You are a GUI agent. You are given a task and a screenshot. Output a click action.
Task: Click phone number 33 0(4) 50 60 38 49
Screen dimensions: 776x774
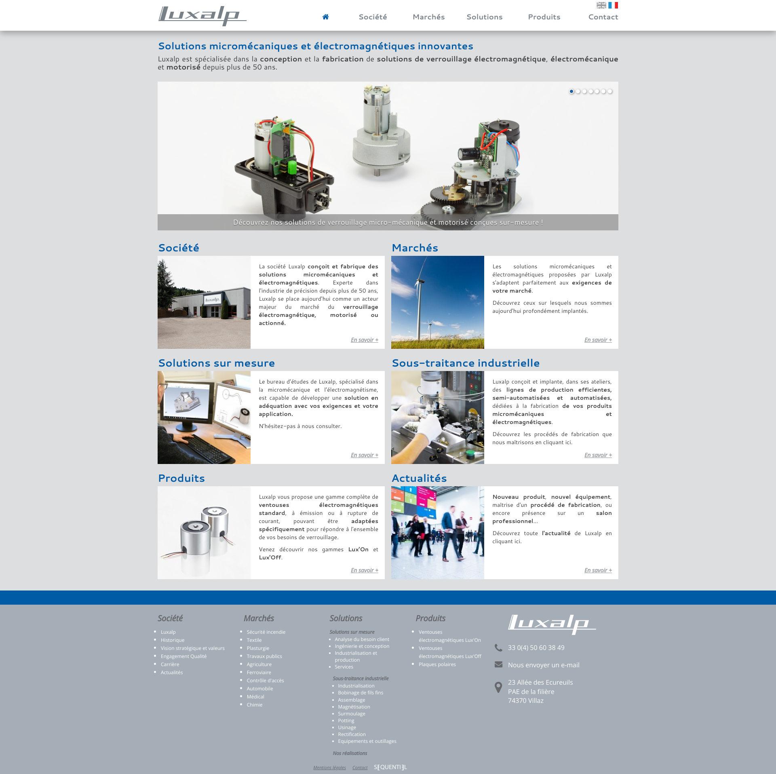536,648
